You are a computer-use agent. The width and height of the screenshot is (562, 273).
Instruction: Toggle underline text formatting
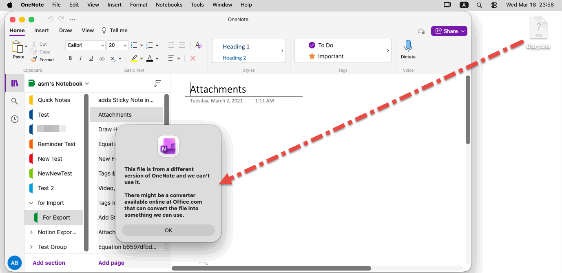pyautogui.click(x=91, y=58)
